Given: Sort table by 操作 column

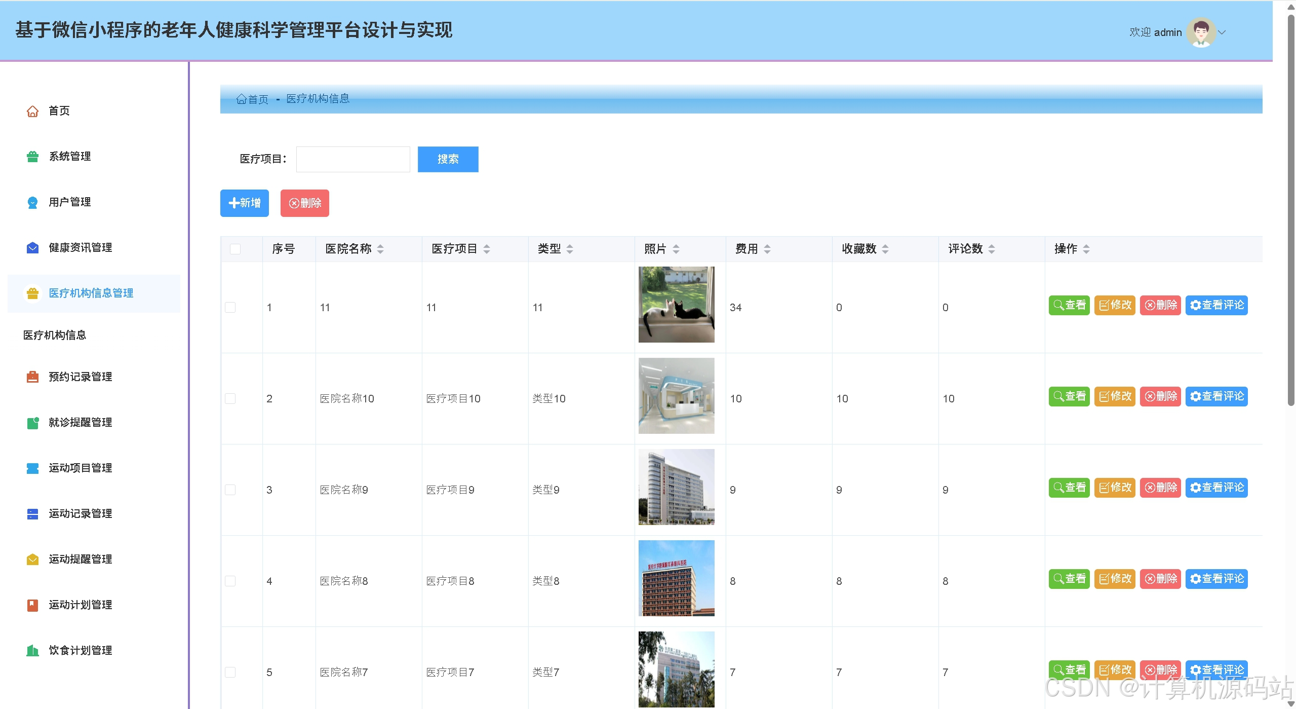Looking at the screenshot, I should [1086, 249].
